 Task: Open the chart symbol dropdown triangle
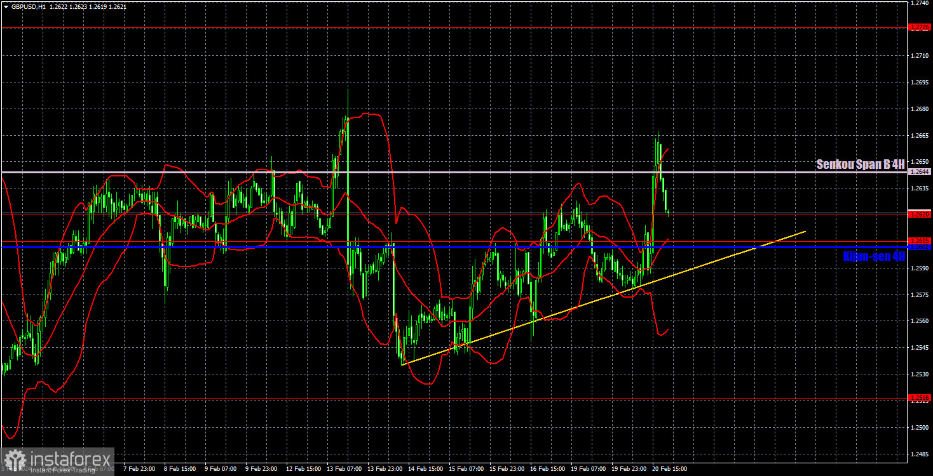pyautogui.click(x=5, y=6)
